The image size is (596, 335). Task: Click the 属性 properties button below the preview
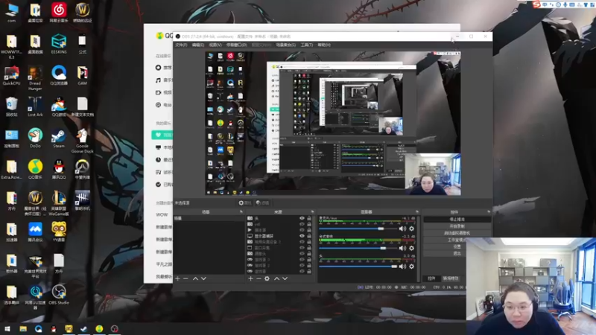click(245, 202)
